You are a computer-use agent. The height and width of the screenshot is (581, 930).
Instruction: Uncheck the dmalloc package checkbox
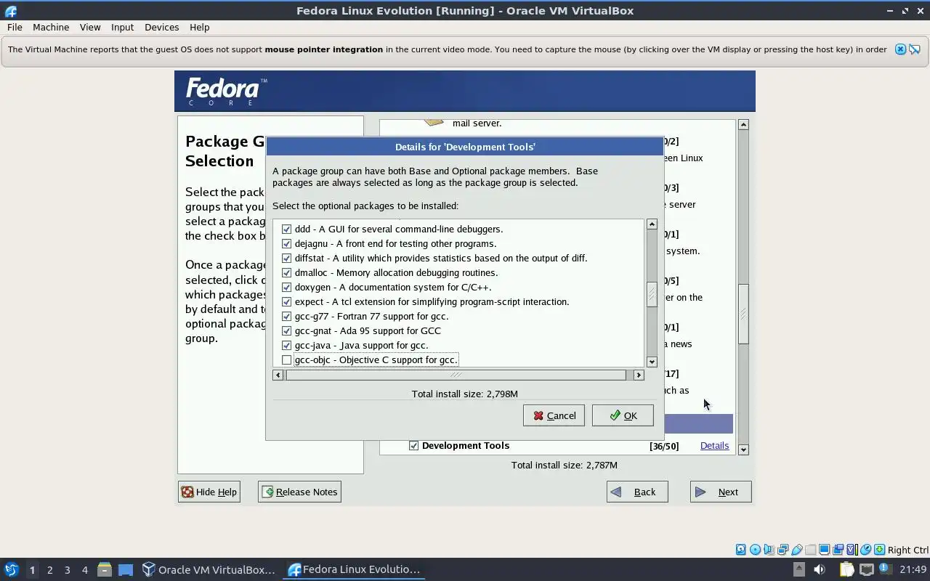(x=286, y=272)
